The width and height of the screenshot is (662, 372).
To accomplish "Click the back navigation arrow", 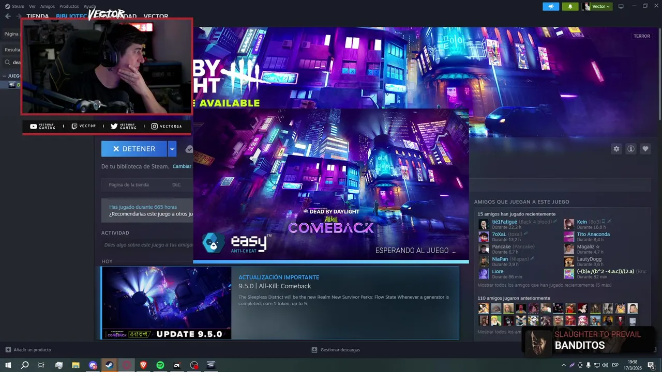I will (8, 16).
